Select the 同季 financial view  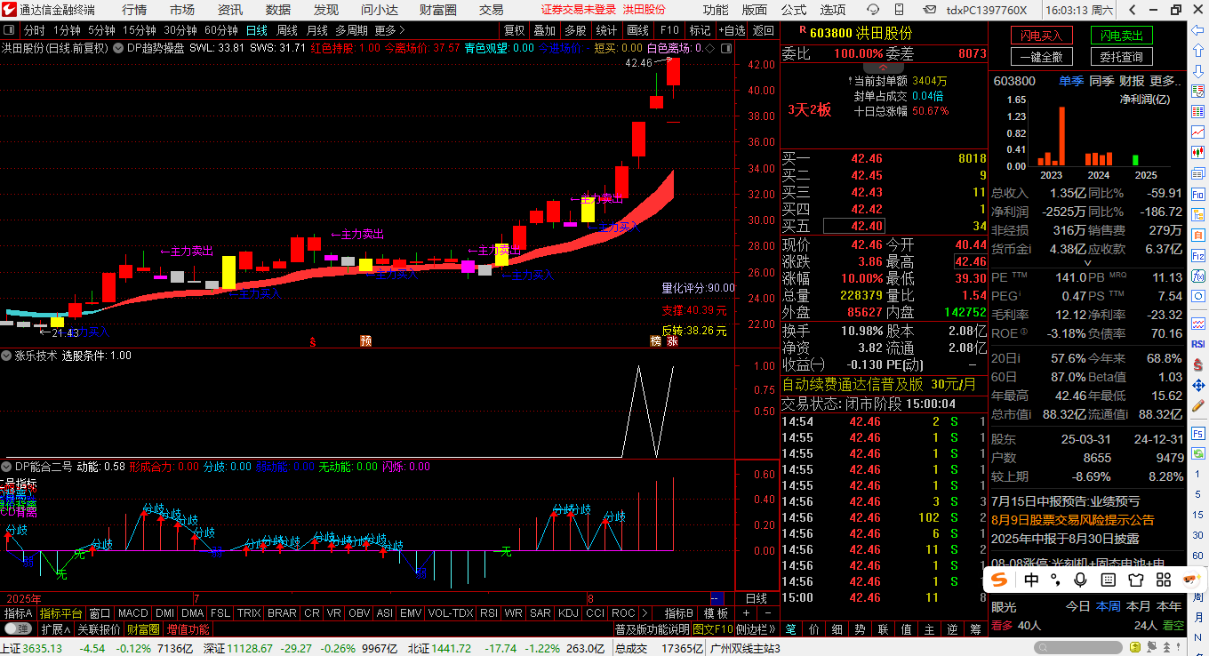click(1101, 81)
